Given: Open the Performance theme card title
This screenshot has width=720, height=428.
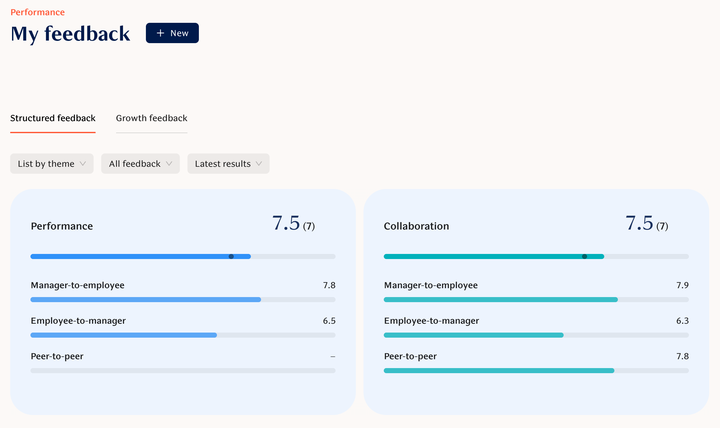Looking at the screenshot, I should (x=62, y=226).
